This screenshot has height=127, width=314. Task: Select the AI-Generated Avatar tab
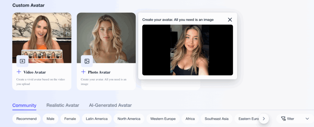click(x=110, y=105)
